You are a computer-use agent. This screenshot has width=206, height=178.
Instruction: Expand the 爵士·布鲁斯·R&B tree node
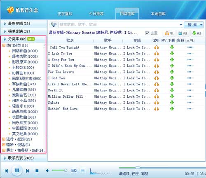pyautogui.click(x=4, y=150)
